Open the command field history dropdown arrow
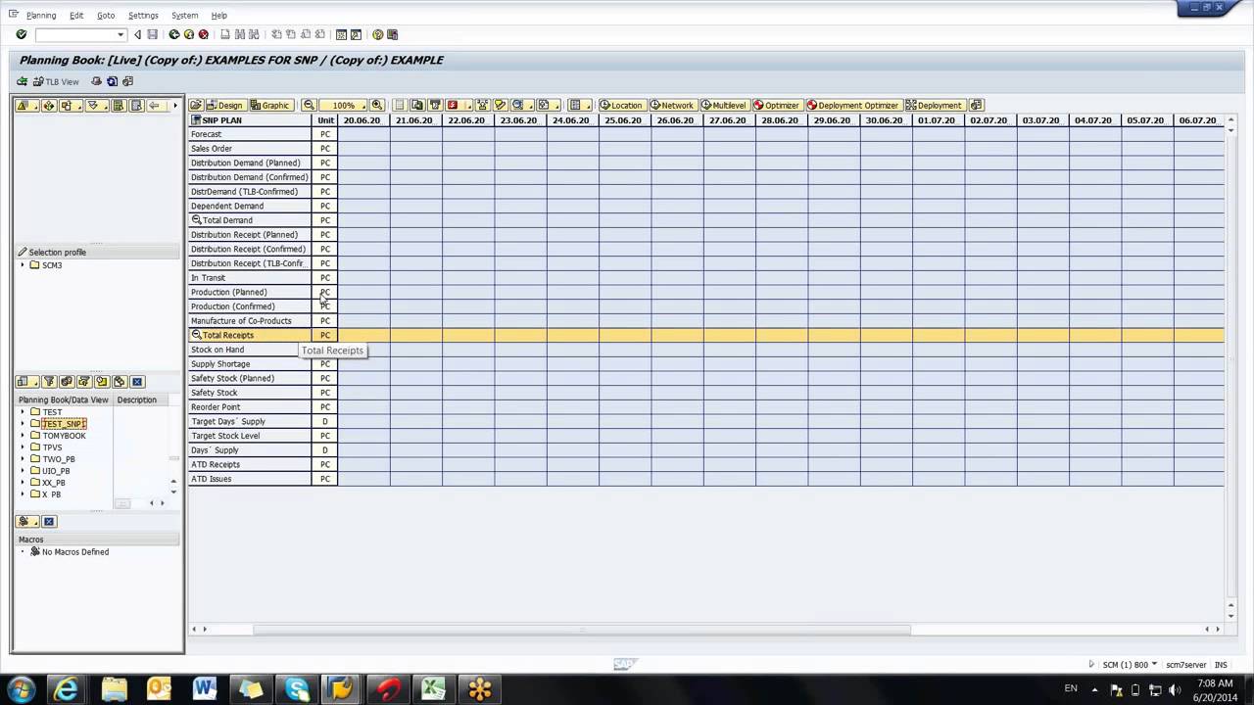Viewport: 1254px width, 705px height. [121, 34]
